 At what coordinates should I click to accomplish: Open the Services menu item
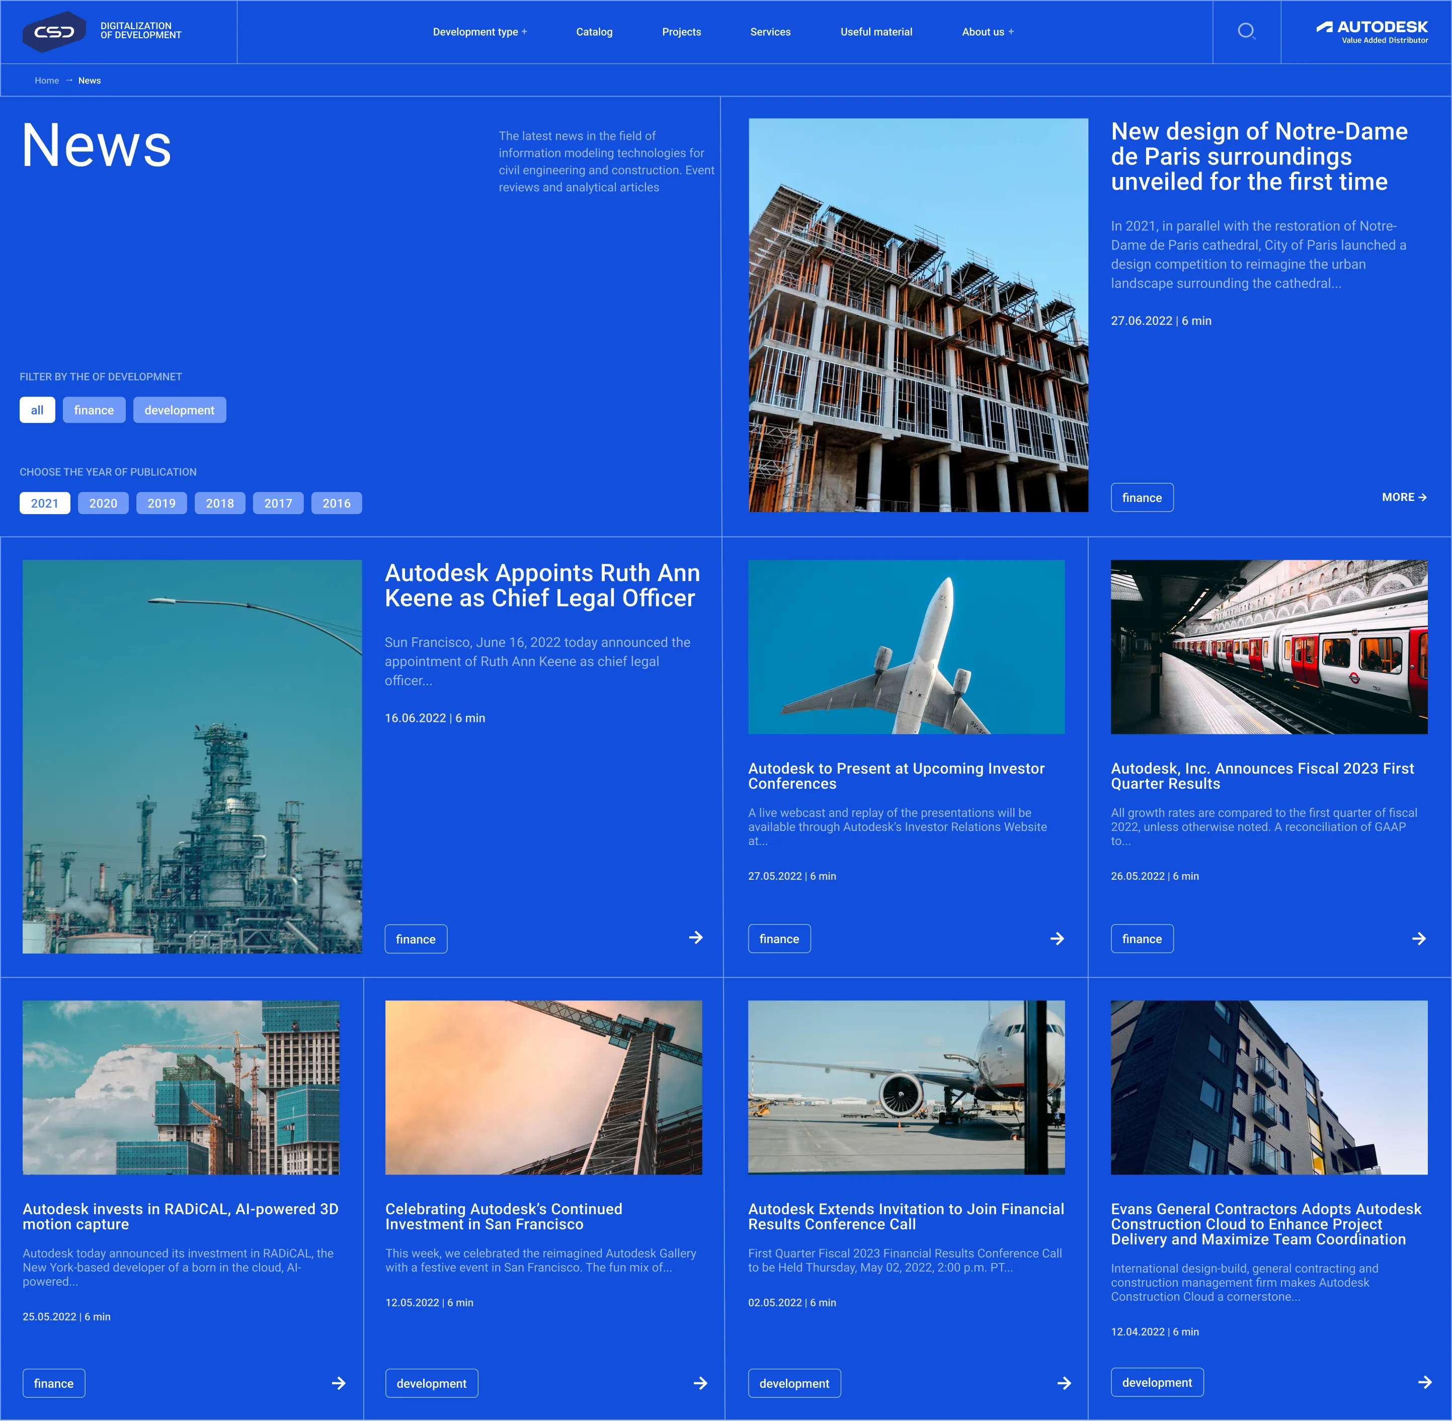pyautogui.click(x=770, y=32)
